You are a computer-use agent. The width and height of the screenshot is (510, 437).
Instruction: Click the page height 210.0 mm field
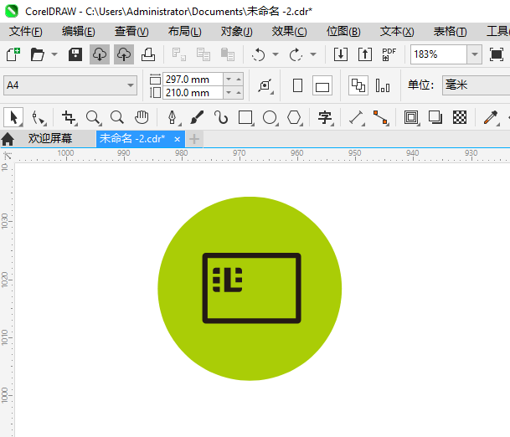point(193,93)
